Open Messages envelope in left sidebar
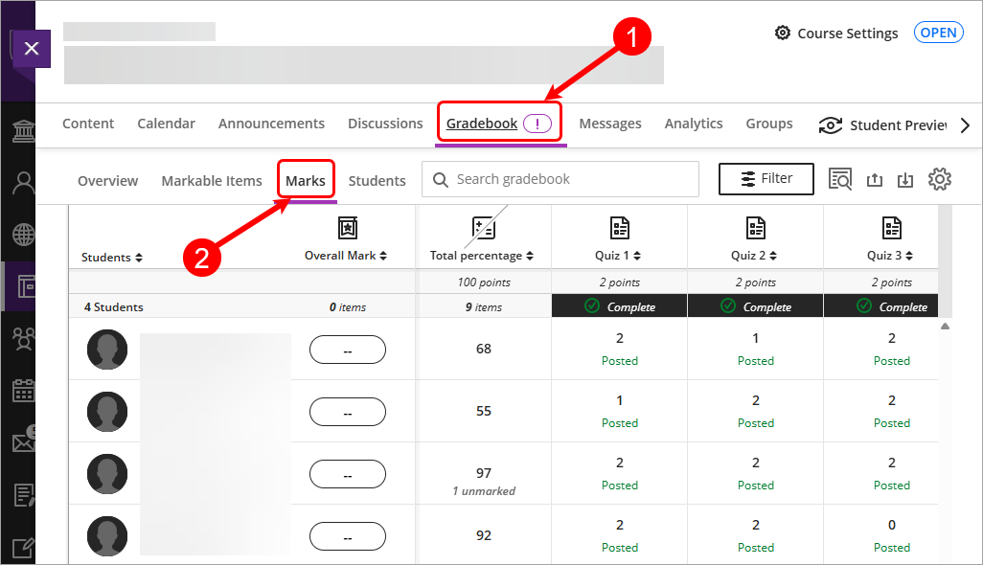This screenshot has height=565, width=983. pos(23,442)
